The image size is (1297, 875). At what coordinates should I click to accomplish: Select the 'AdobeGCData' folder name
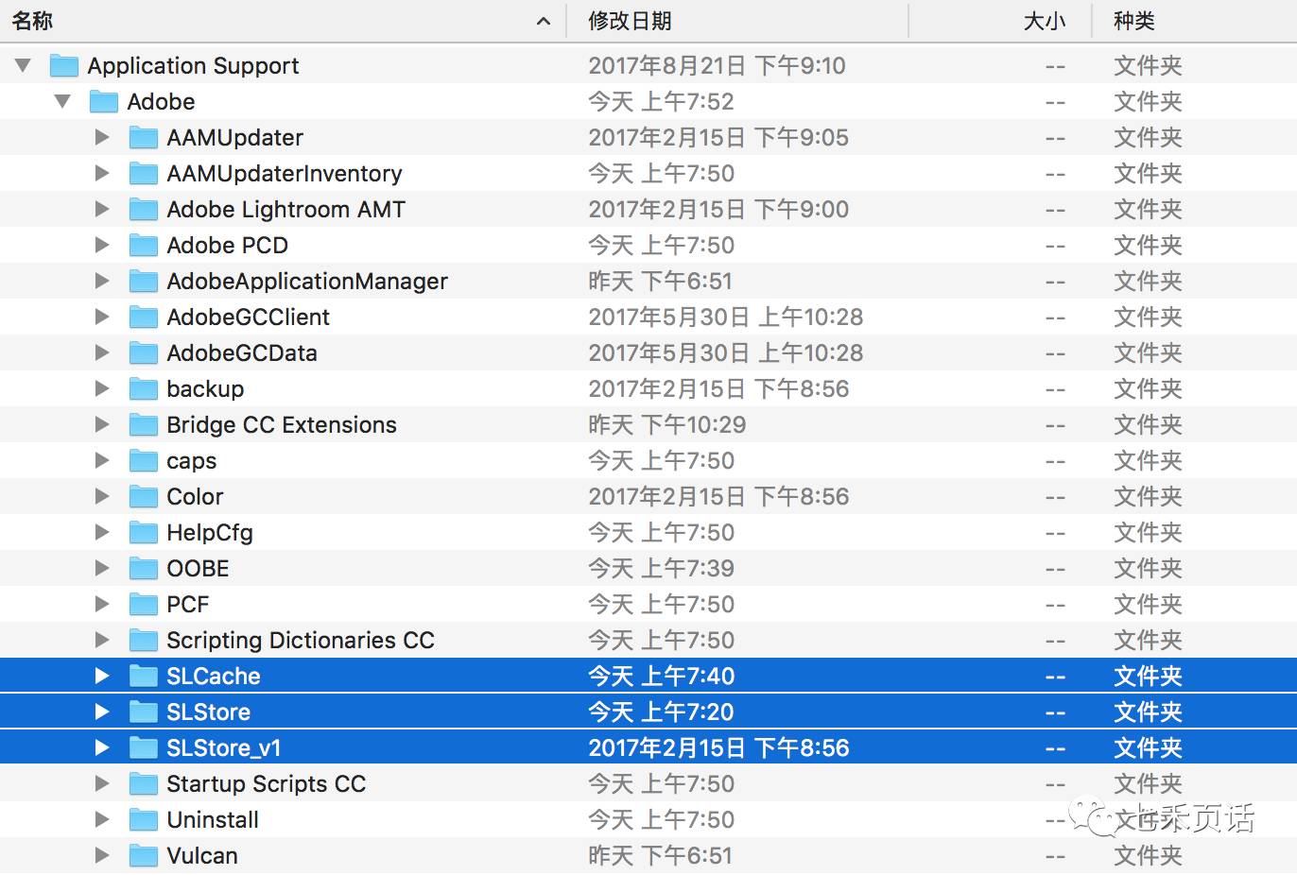[x=242, y=352]
